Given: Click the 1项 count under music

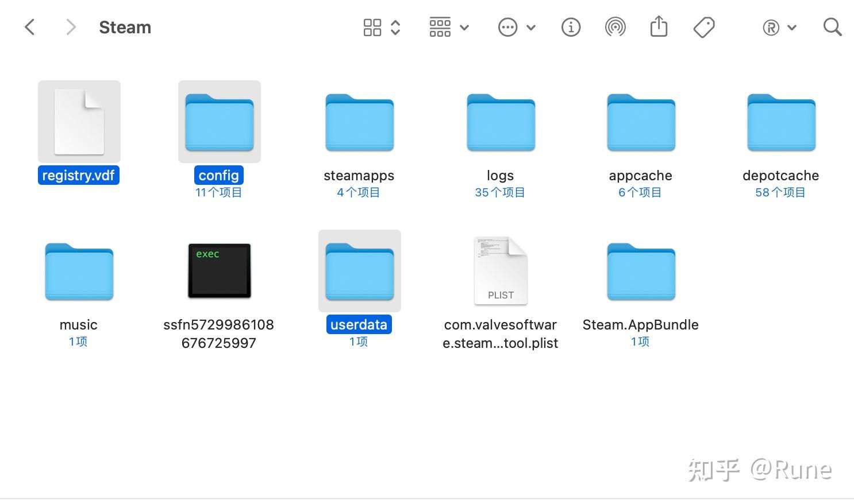Looking at the screenshot, I should point(79,342).
